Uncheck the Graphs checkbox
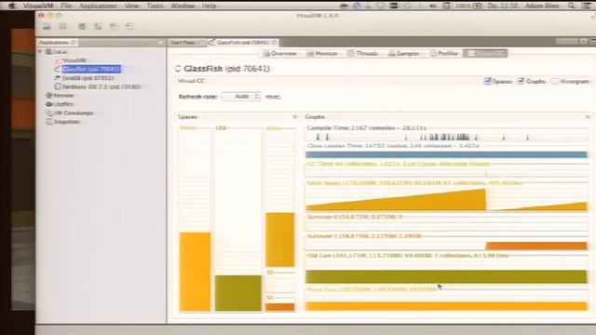 (521, 81)
